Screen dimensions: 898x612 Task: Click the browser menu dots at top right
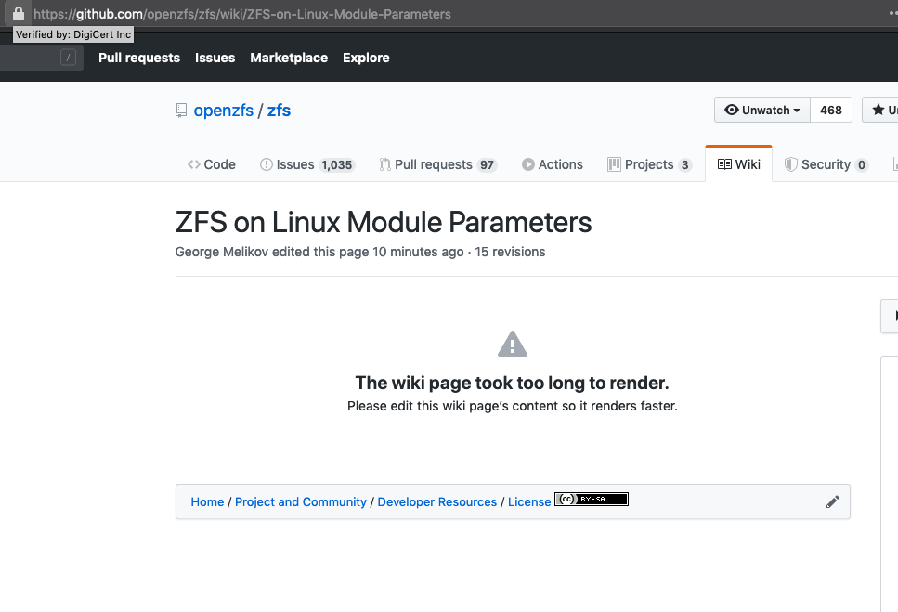click(892, 13)
